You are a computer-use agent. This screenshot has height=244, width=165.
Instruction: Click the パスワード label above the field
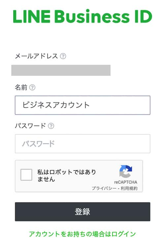pos(30,126)
